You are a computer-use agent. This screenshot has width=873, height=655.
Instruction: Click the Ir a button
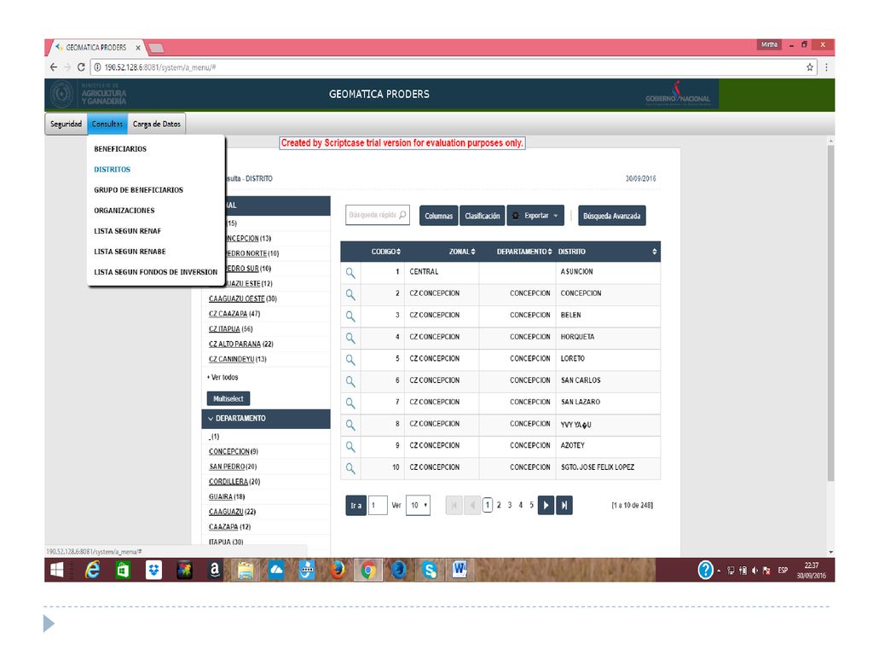coord(356,505)
